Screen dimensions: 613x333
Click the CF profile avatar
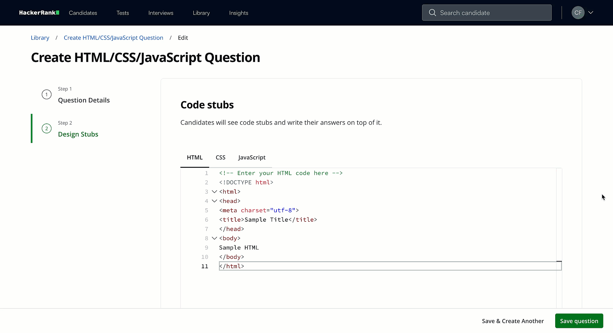[x=578, y=13]
